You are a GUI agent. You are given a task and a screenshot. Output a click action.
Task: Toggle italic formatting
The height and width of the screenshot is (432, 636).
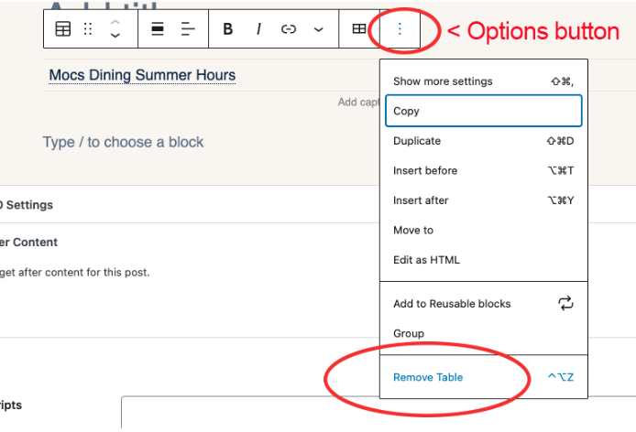pos(258,29)
